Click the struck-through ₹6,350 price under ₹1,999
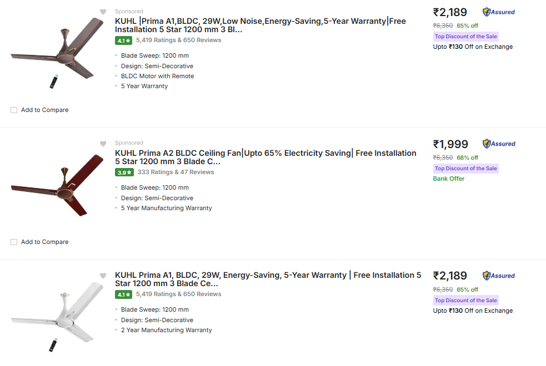This screenshot has width=546, height=366. (x=443, y=158)
